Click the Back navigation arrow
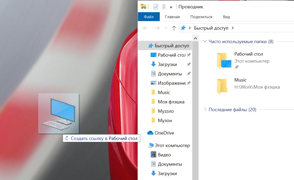Viewport: 294px width, 180px height. 145,28
